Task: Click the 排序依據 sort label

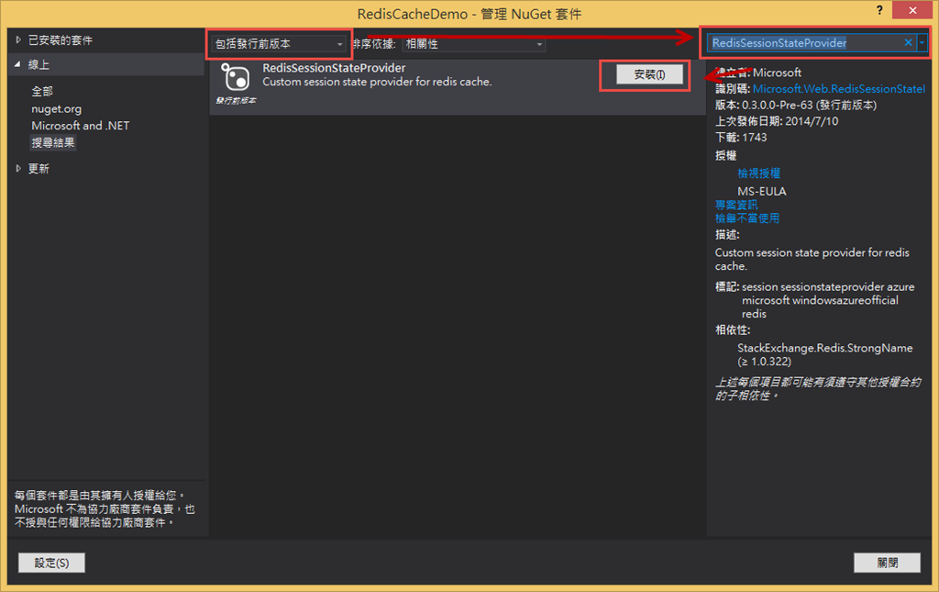Action: click(x=374, y=44)
